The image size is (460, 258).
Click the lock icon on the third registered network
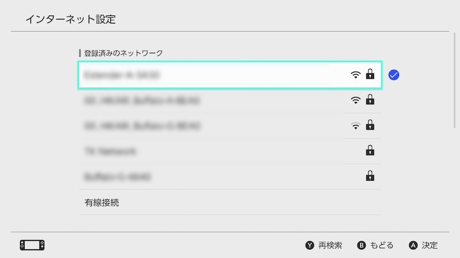(370, 125)
